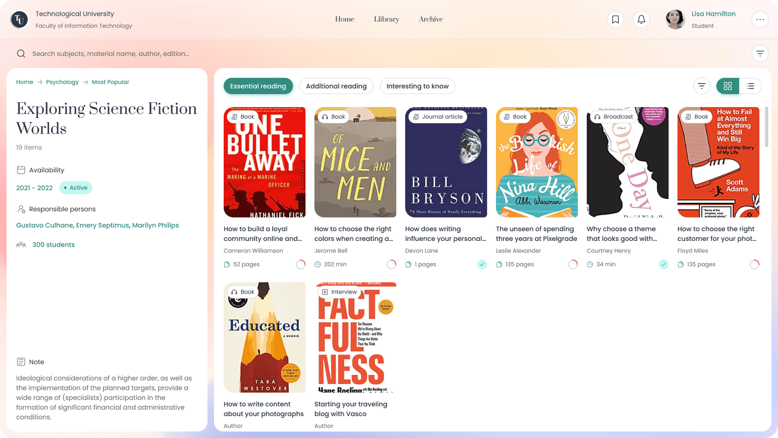Open the bookmarks icon in header

(615, 19)
